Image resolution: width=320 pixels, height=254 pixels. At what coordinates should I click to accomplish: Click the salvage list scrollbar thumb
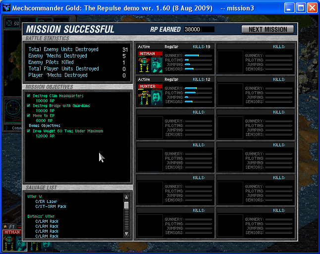[x=126, y=205]
